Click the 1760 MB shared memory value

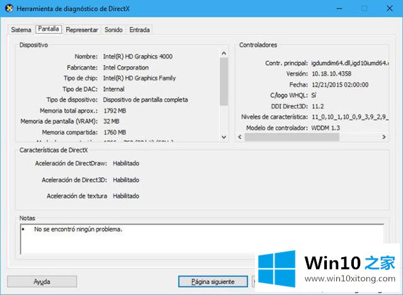(x=115, y=132)
